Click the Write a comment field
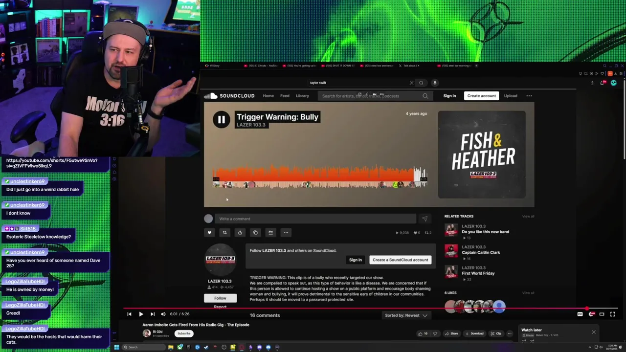The width and height of the screenshot is (626, 352). point(315,219)
